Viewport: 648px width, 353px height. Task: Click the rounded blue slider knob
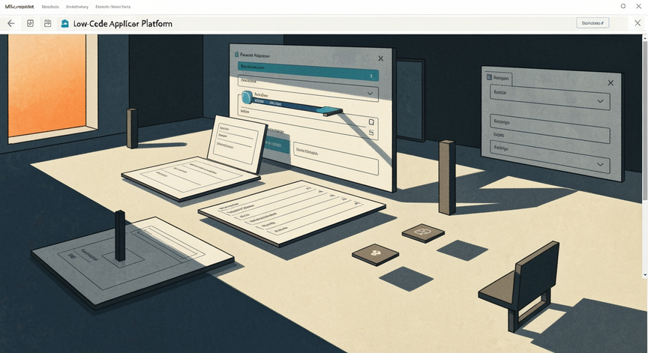click(x=247, y=97)
